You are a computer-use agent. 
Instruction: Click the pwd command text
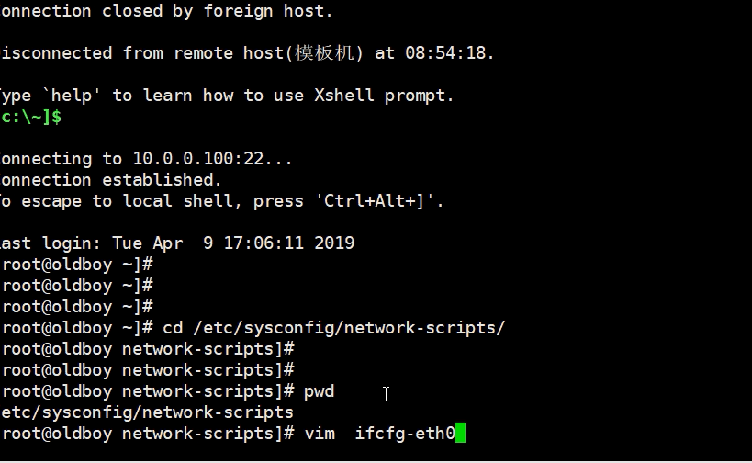(x=319, y=392)
